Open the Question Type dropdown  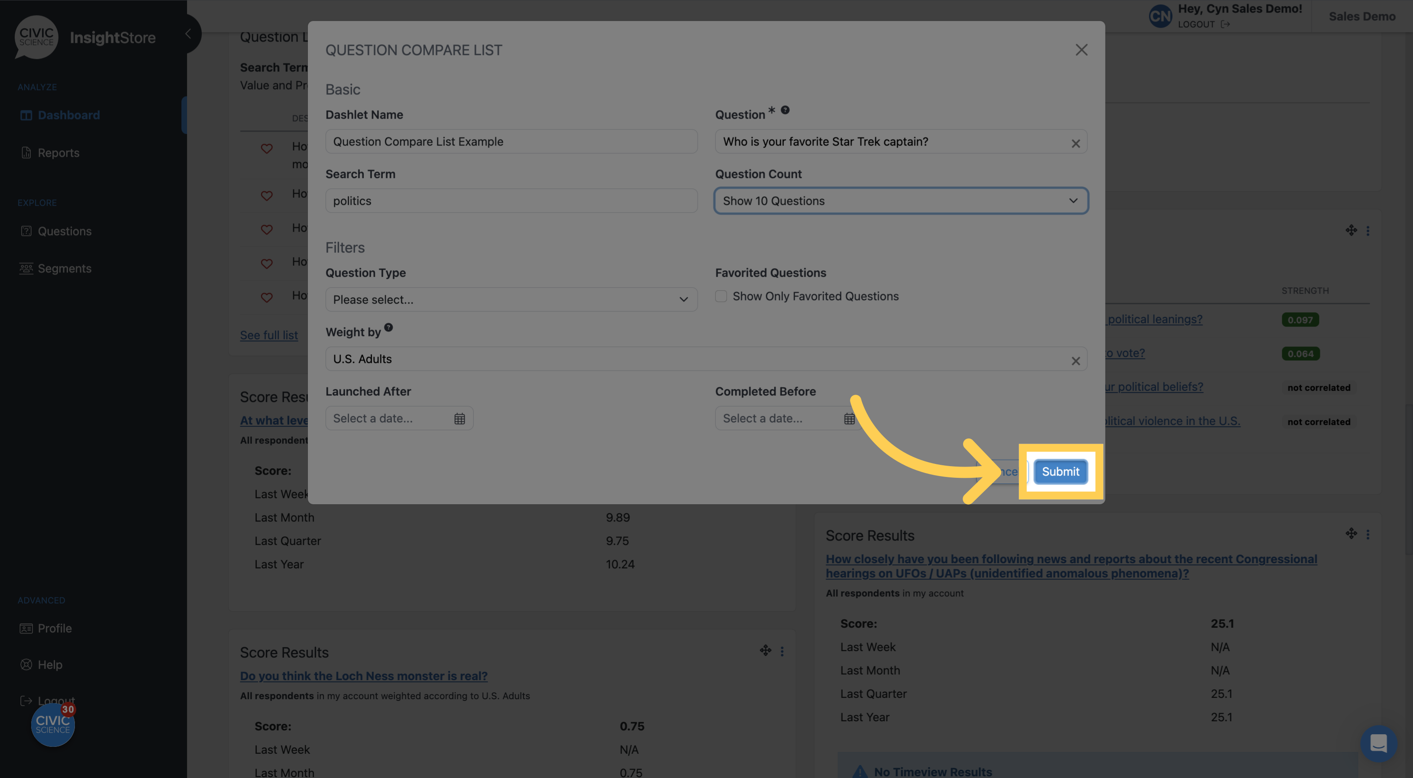(511, 300)
